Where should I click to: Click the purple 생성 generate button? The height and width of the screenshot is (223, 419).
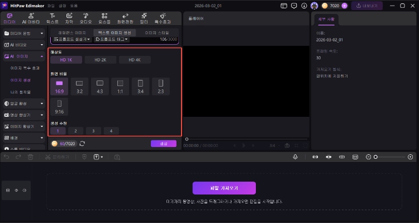click(164, 144)
